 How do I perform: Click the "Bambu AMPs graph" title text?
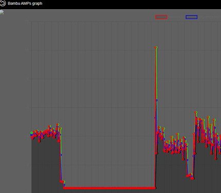pos(25,4)
